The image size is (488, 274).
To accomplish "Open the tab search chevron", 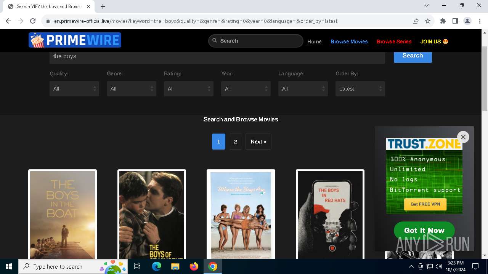I will click(427, 5).
